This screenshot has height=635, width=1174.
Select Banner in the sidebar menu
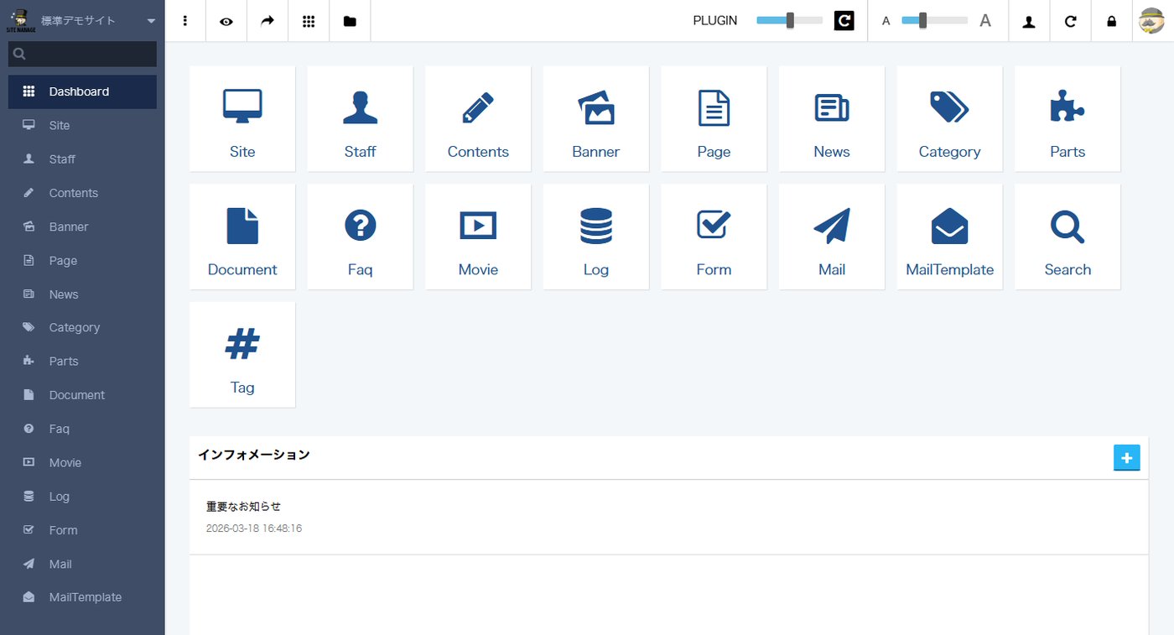(x=82, y=226)
